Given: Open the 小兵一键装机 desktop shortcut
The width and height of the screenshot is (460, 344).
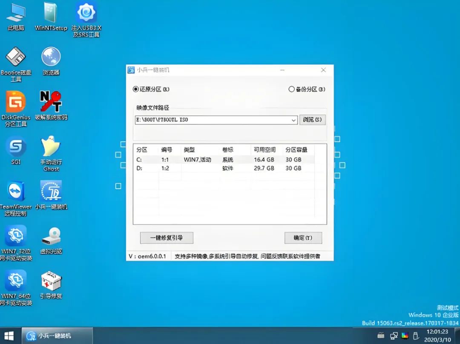Looking at the screenshot, I should pyautogui.click(x=52, y=195).
